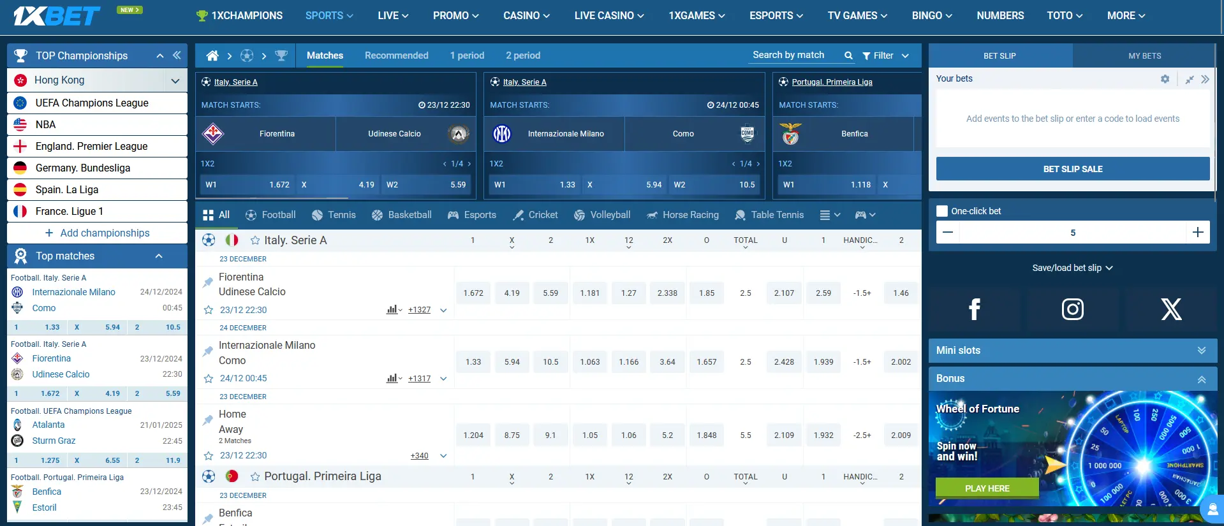This screenshot has width=1224, height=526.
Task: Open the list view menu icon
Action: [830, 215]
